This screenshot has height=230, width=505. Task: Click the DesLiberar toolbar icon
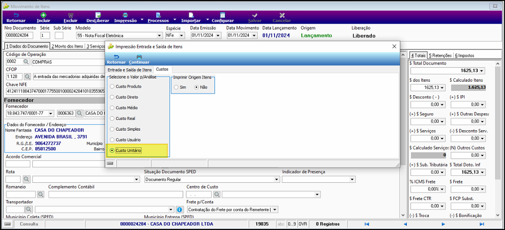(98, 15)
